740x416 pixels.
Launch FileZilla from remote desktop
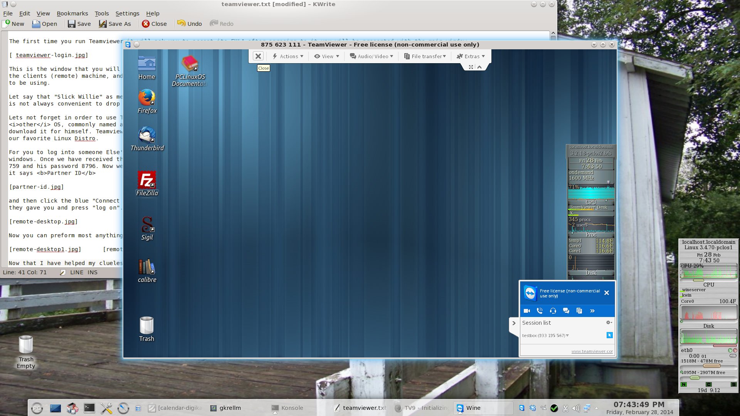(147, 184)
